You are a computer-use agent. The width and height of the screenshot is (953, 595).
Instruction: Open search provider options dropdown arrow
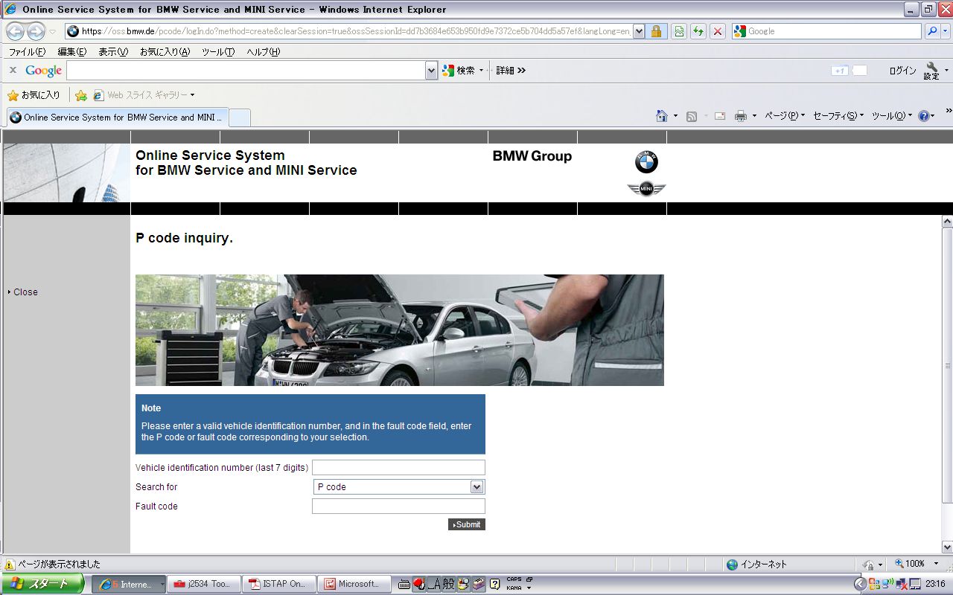[x=946, y=31]
